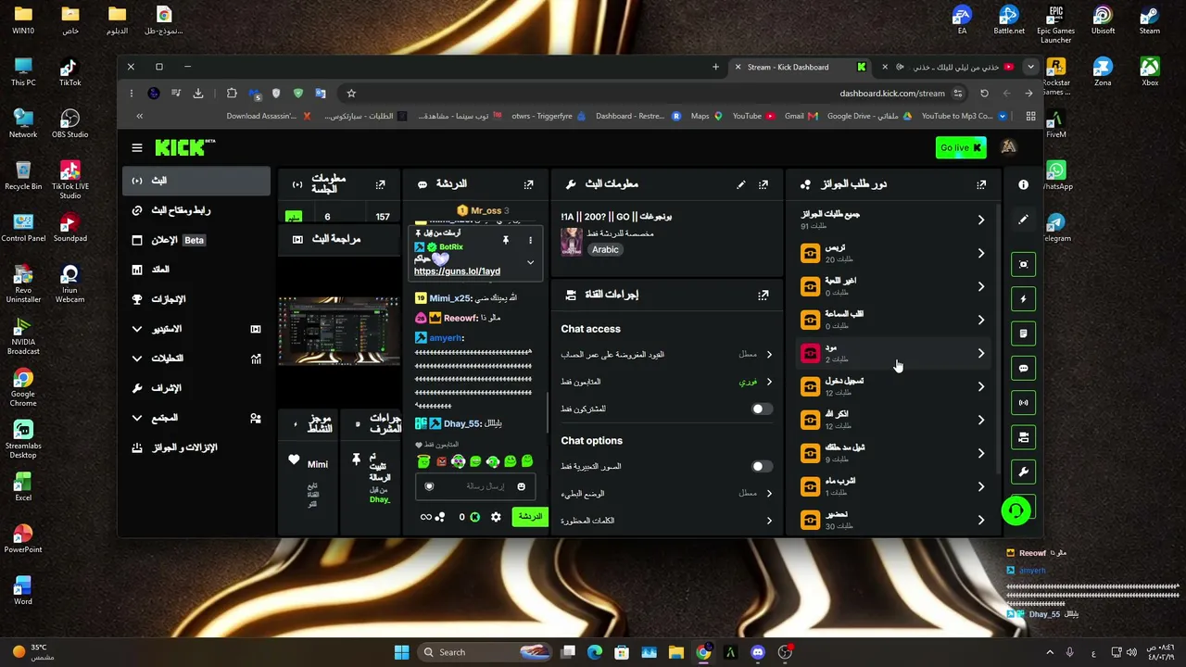
Task: Open Windows Start menu on taskbar
Action: tap(401, 652)
